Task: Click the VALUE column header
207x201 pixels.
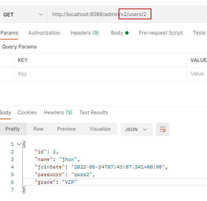Action: (198, 60)
